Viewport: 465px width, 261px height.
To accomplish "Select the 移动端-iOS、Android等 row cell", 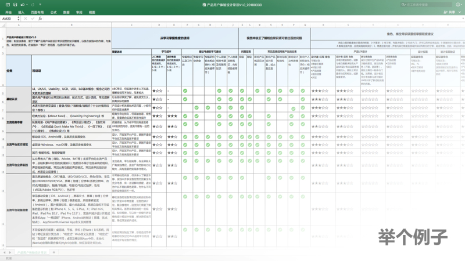I will [x=71, y=137].
